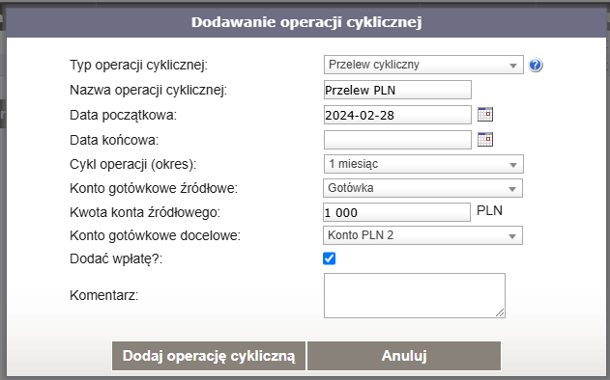Click the Data początkowa date field
The width and height of the screenshot is (610, 380).
click(397, 115)
